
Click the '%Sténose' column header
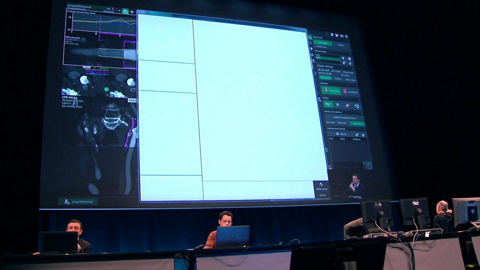[x=356, y=139]
